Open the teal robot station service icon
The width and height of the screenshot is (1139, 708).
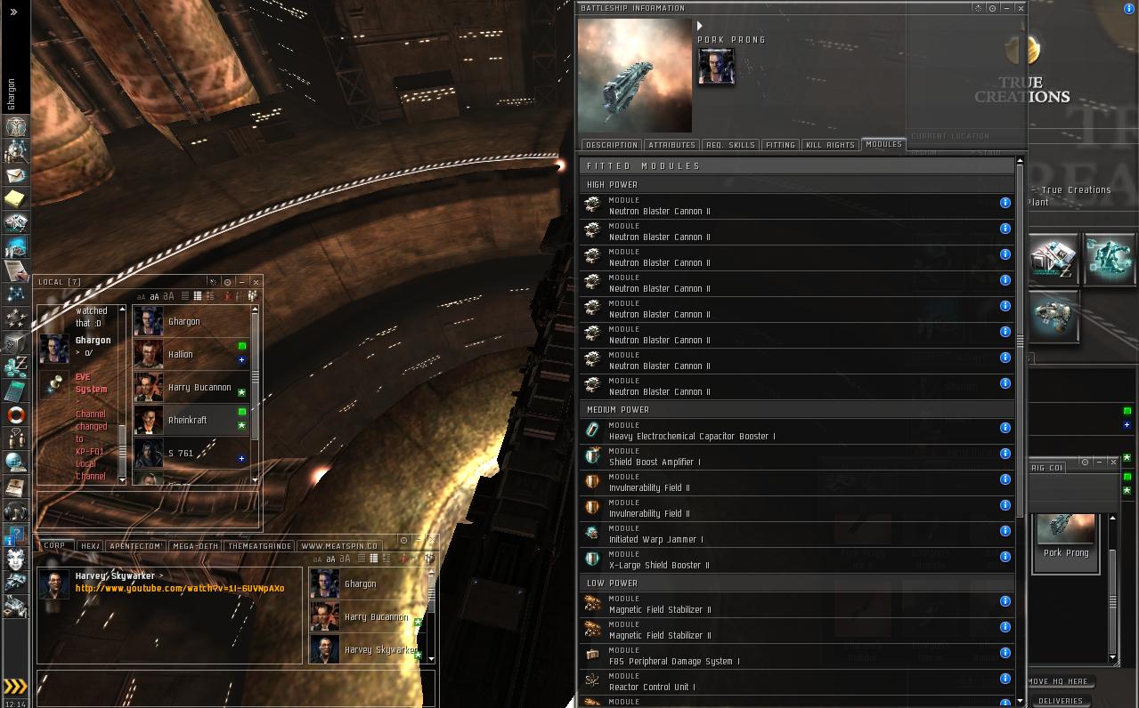(1110, 260)
